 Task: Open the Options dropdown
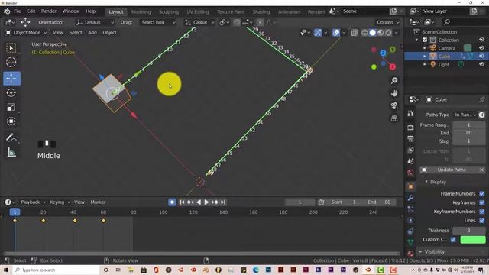pyautogui.click(x=387, y=22)
